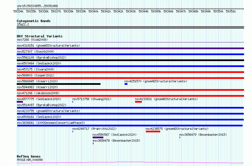Select the gray 15q22.2 band bar
Viewport: 252px width, 166px height.
[x=130, y=27]
